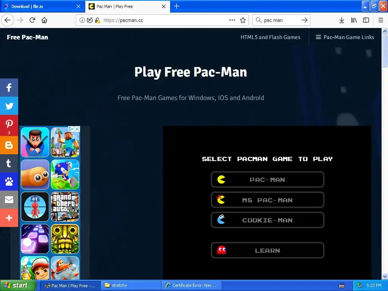Open page actions three-dot menu
The image size is (388, 291).
232,20
